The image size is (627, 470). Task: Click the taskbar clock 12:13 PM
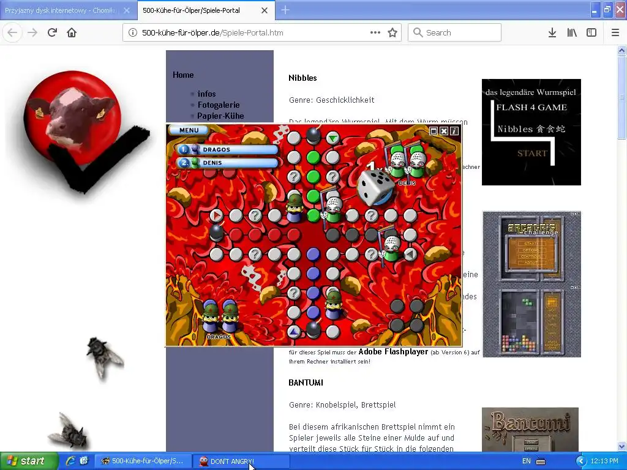(604, 461)
